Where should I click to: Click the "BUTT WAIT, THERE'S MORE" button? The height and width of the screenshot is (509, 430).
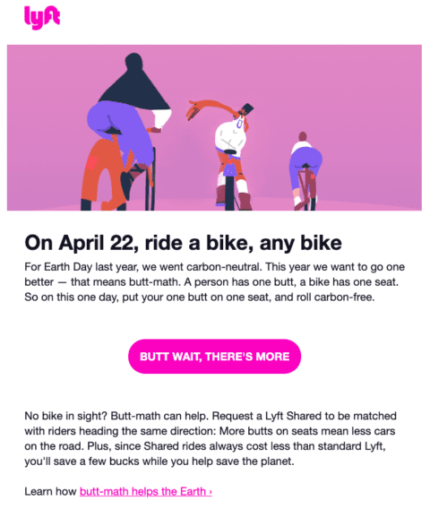(214, 356)
